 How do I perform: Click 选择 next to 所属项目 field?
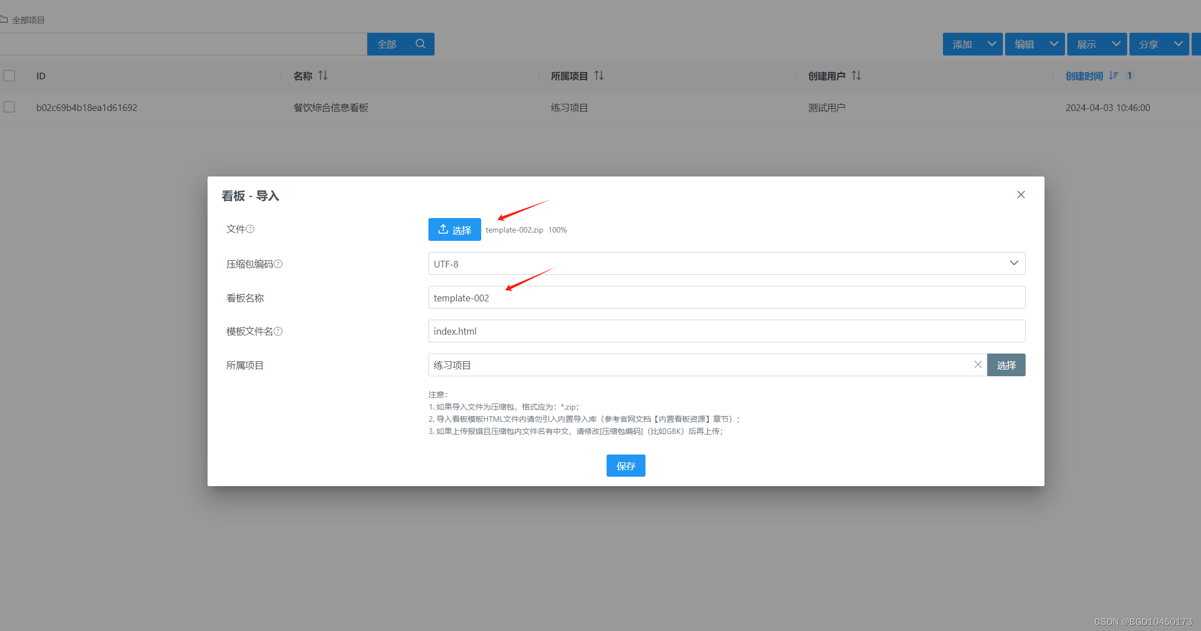(x=1006, y=365)
